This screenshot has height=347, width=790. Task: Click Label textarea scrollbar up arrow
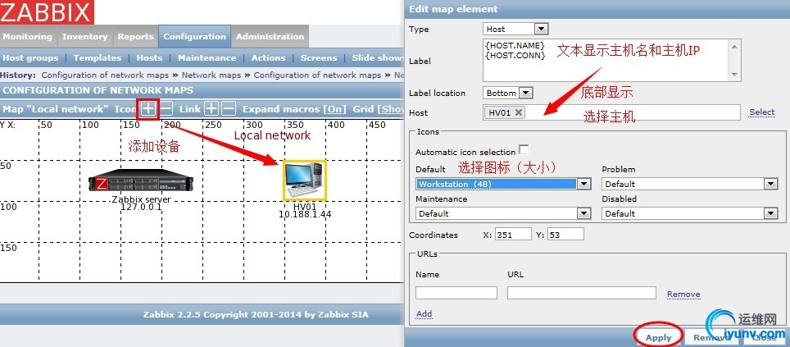734,47
